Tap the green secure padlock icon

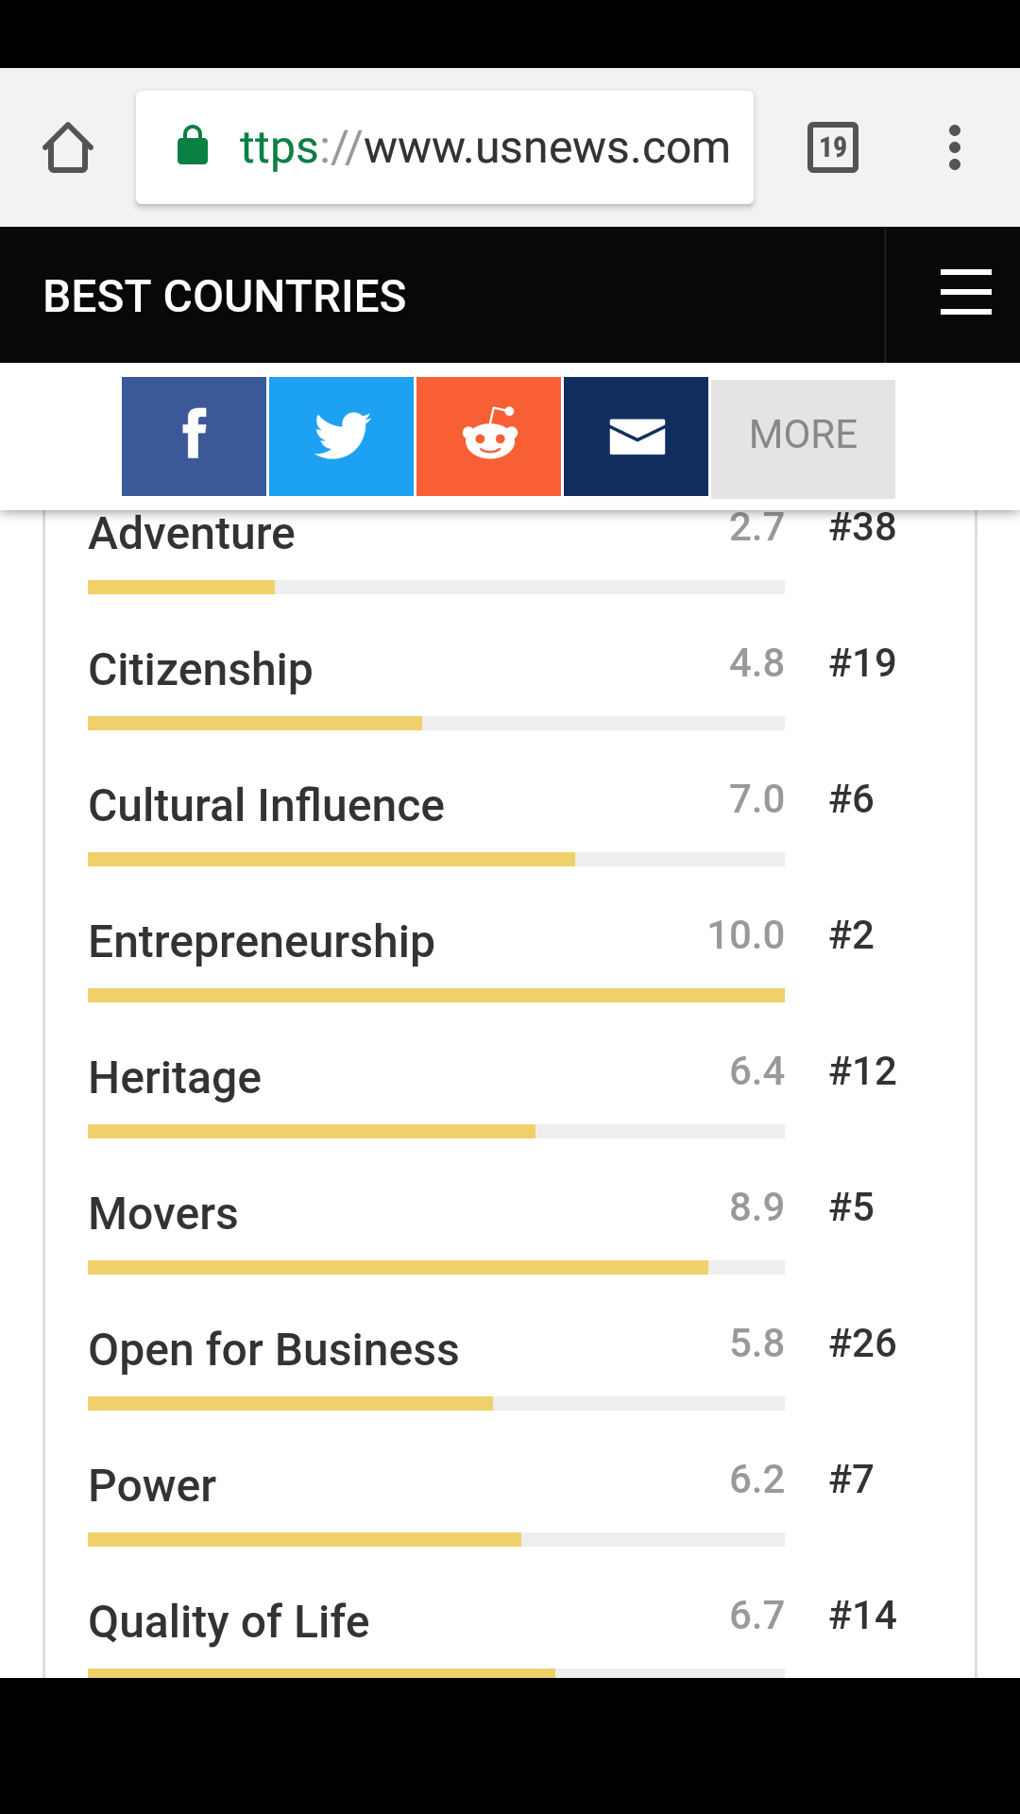coord(193,146)
